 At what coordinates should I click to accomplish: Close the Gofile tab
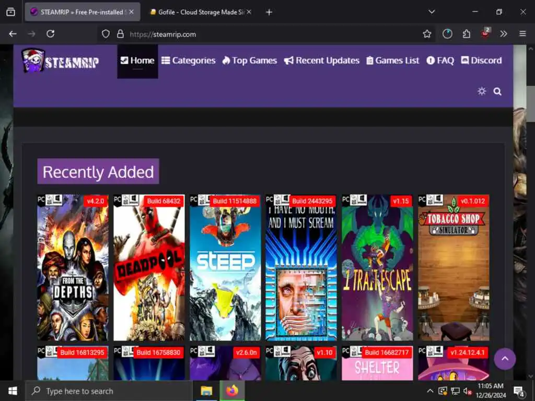[249, 12]
